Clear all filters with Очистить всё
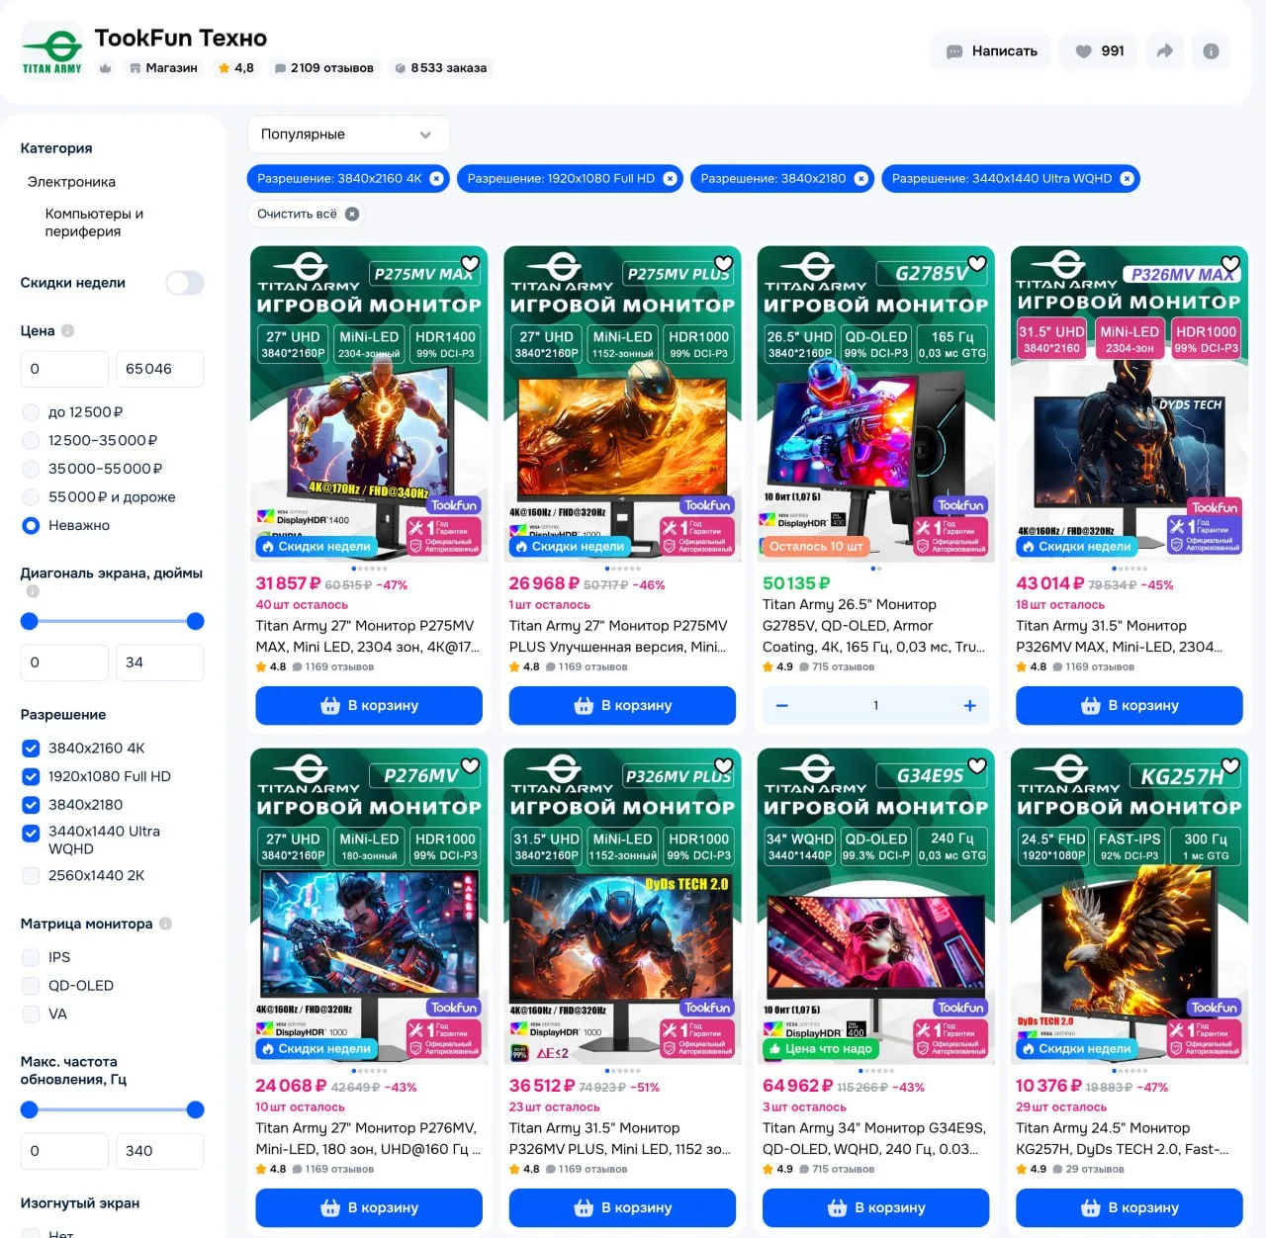This screenshot has height=1238, width=1266. (306, 214)
